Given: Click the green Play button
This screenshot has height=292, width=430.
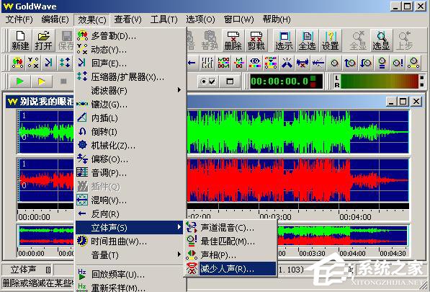Looking at the screenshot, I should coord(20,81).
